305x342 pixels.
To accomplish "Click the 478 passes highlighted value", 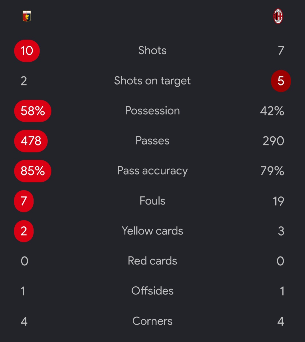I will pyautogui.click(x=31, y=141).
